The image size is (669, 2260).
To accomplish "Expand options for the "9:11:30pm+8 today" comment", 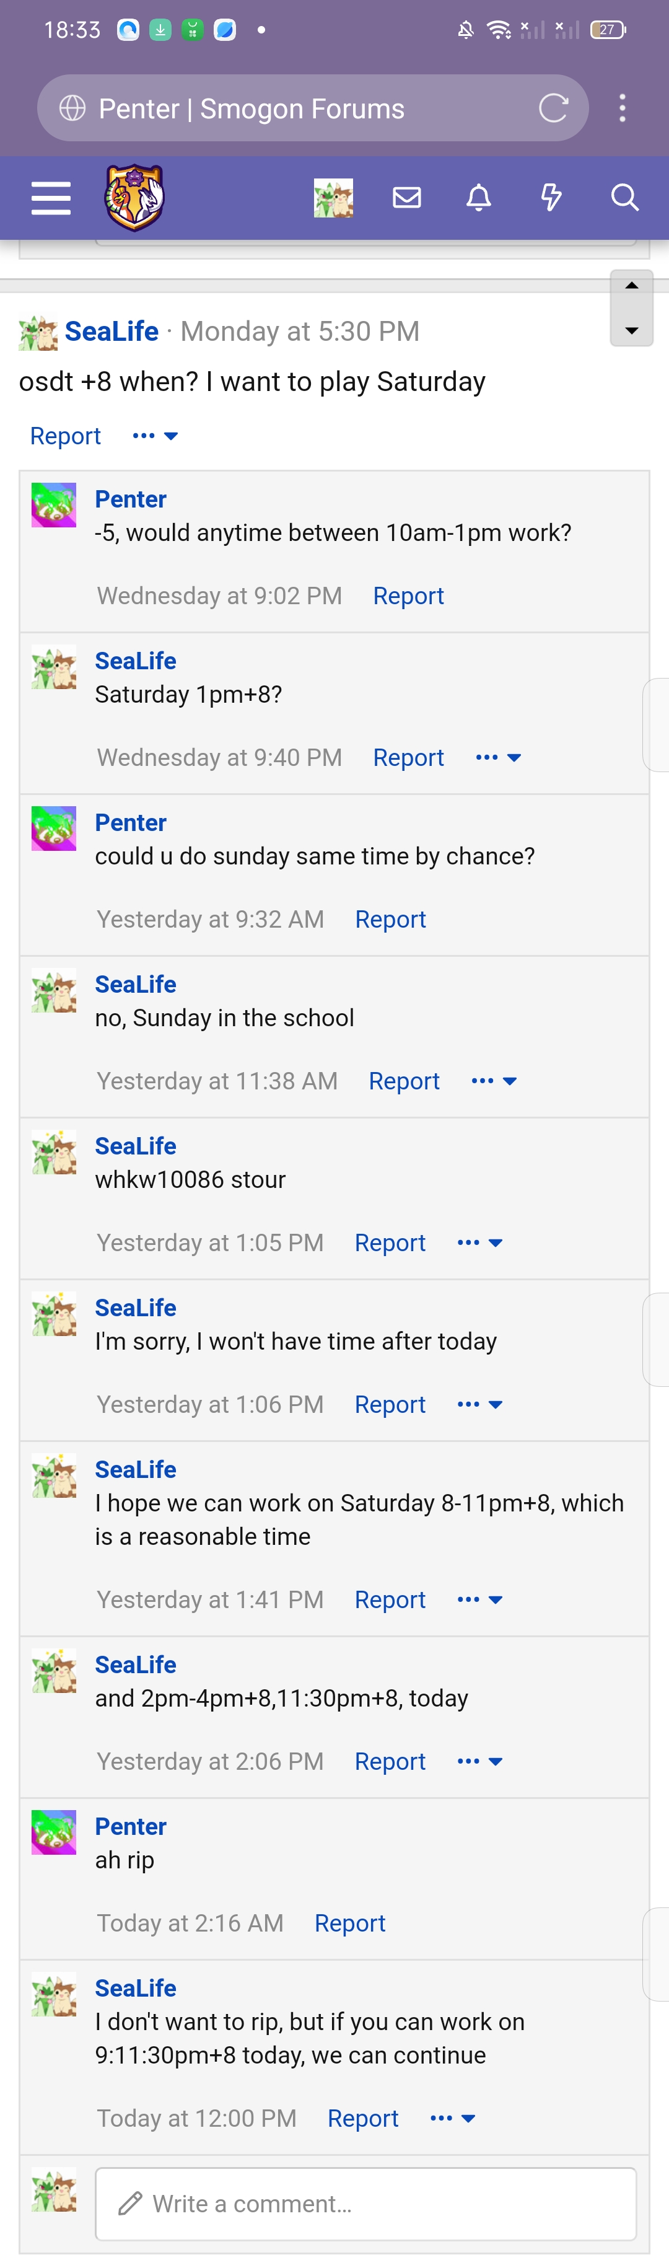I will (452, 2118).
